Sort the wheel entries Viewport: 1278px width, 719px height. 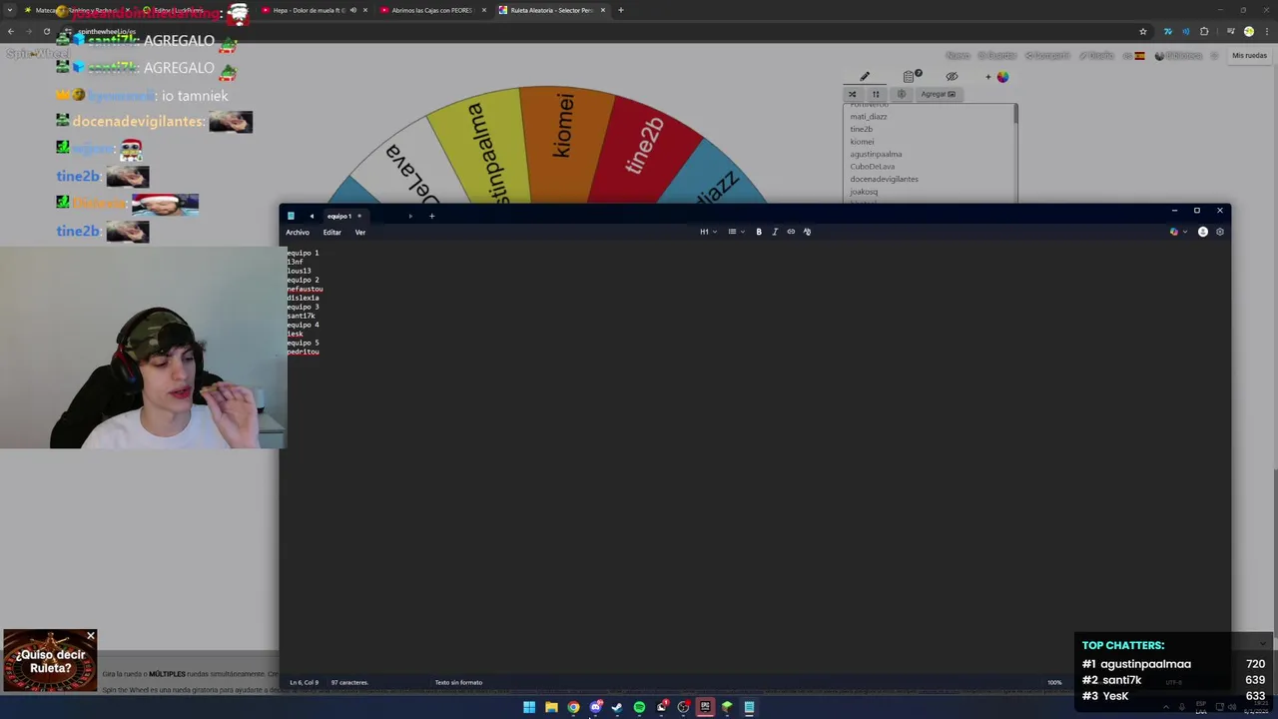[x=876, y=94]
